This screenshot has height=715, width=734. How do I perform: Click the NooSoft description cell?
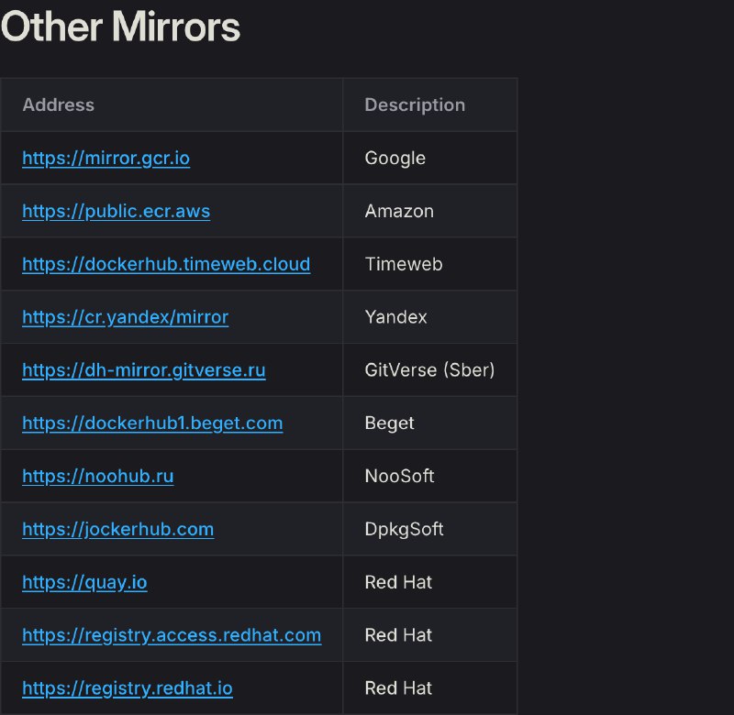[399, 477]
